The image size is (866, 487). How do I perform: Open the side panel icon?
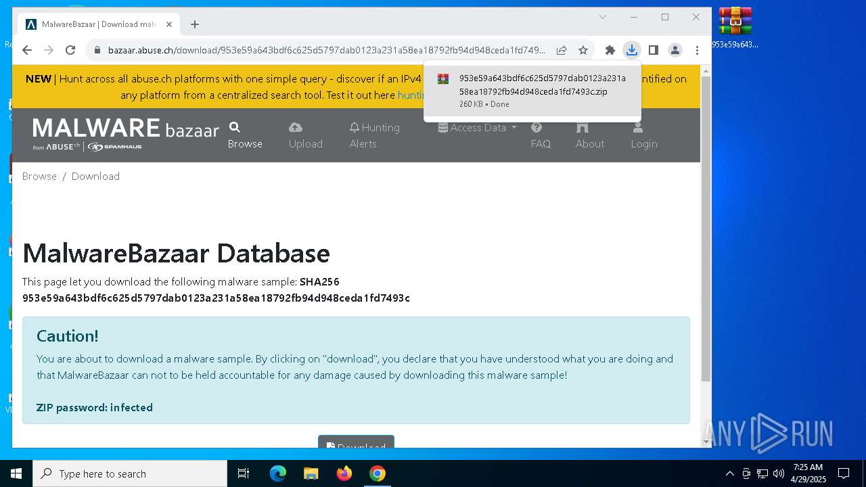point(653,50)
